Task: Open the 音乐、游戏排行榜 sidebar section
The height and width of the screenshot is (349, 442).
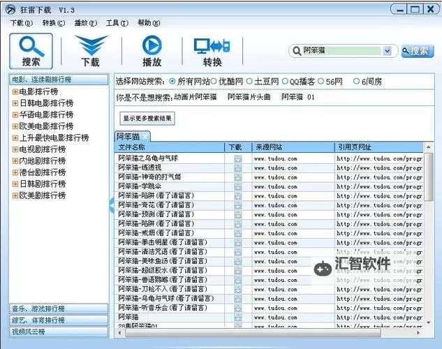Action: click(x=59, y=309)
